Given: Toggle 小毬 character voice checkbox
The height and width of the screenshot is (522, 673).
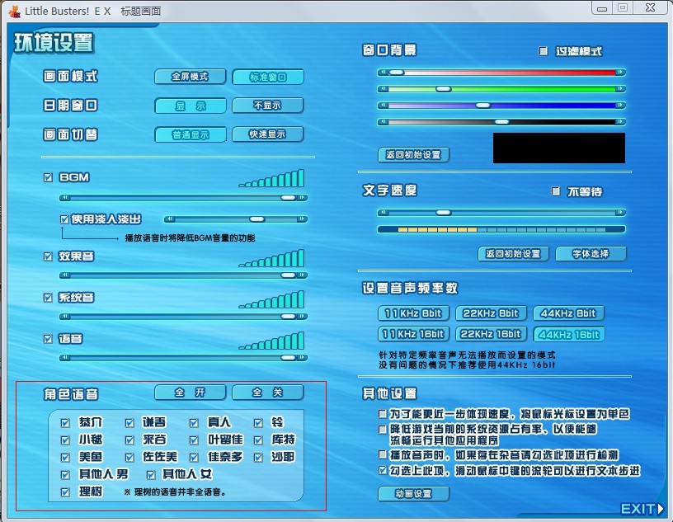Looking at the screenshot, I should [65, 440].
